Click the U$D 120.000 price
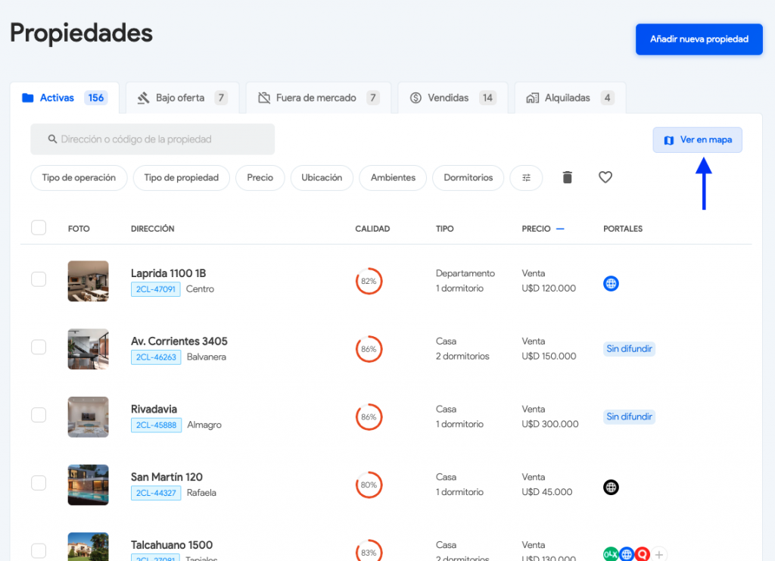Viewport: 775px width, 561px height. tap(549, 288)
